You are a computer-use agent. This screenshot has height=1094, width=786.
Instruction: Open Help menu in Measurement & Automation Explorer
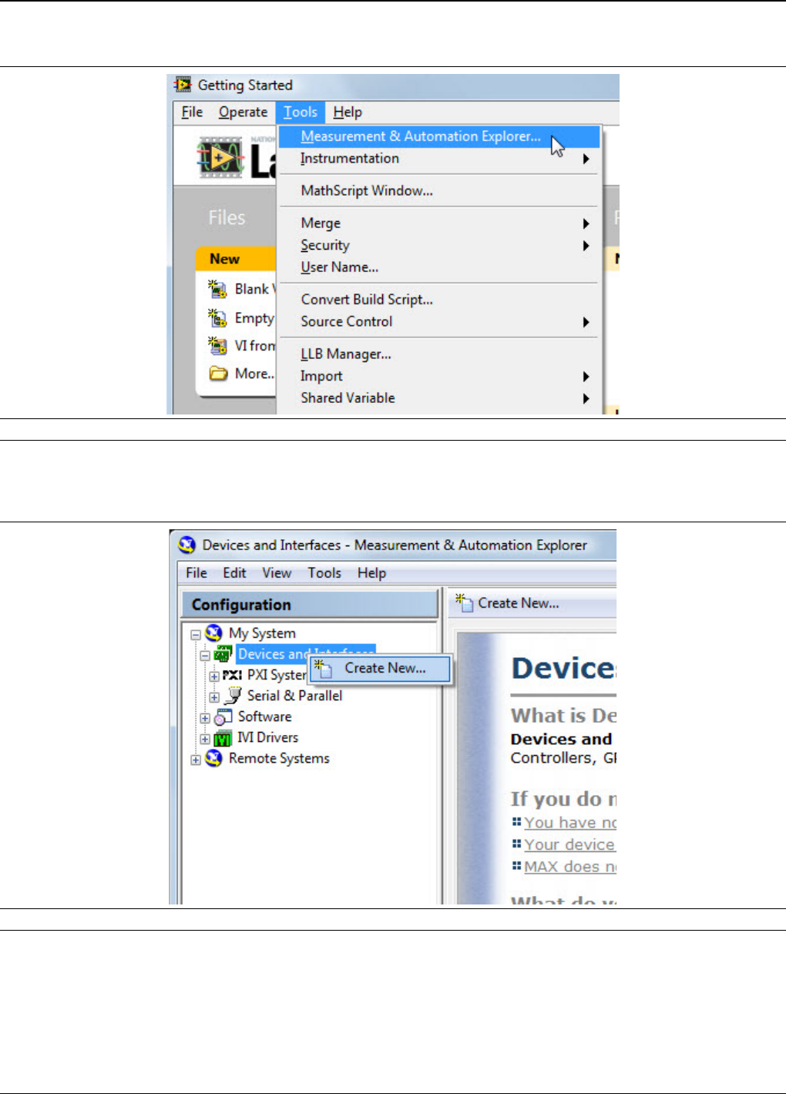click(371, 573)
